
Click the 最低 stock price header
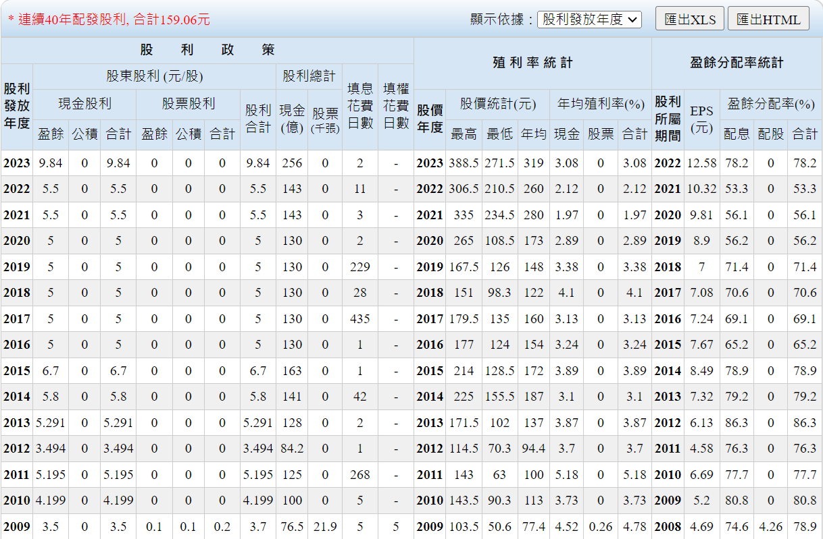click(499, 134)
